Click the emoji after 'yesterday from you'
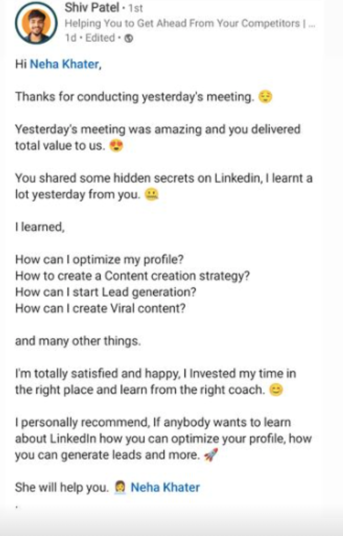 tap(152, 195)
